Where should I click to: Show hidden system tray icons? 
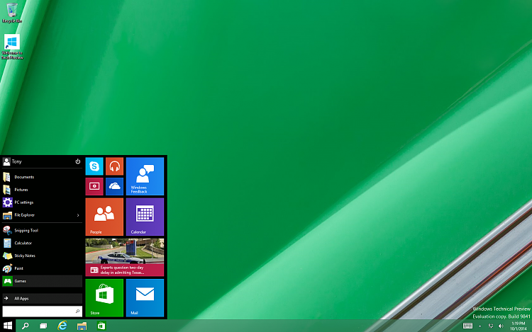tap(480, 326)
